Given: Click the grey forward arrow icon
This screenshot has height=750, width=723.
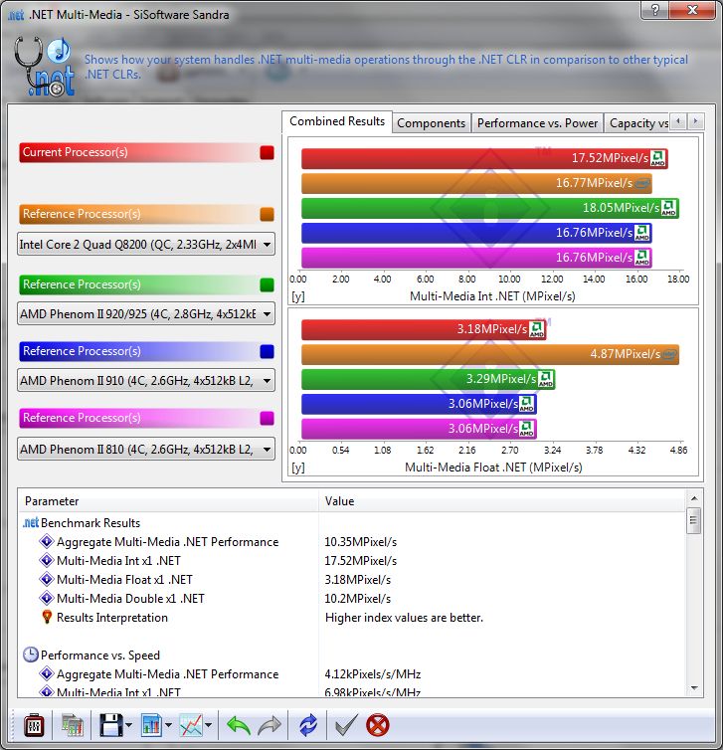Looking at the screenshot, I should pos(270,725).
